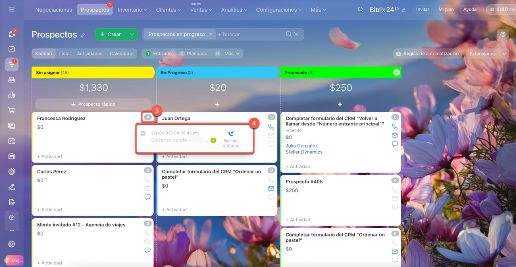This screenshot has width=516, height=267.
Task: Open the Negociaciones menu item
Action: (x=54, y=10)
